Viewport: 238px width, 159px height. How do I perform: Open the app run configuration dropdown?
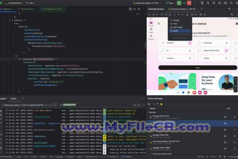[171, 3]
